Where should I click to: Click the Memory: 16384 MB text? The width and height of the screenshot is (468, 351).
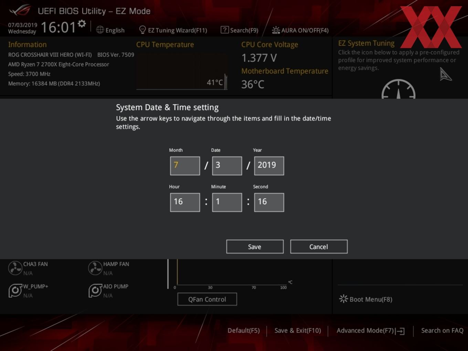[x=54, y=84]
